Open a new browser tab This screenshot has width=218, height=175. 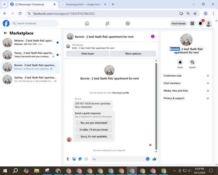click(x=113, y=4)
